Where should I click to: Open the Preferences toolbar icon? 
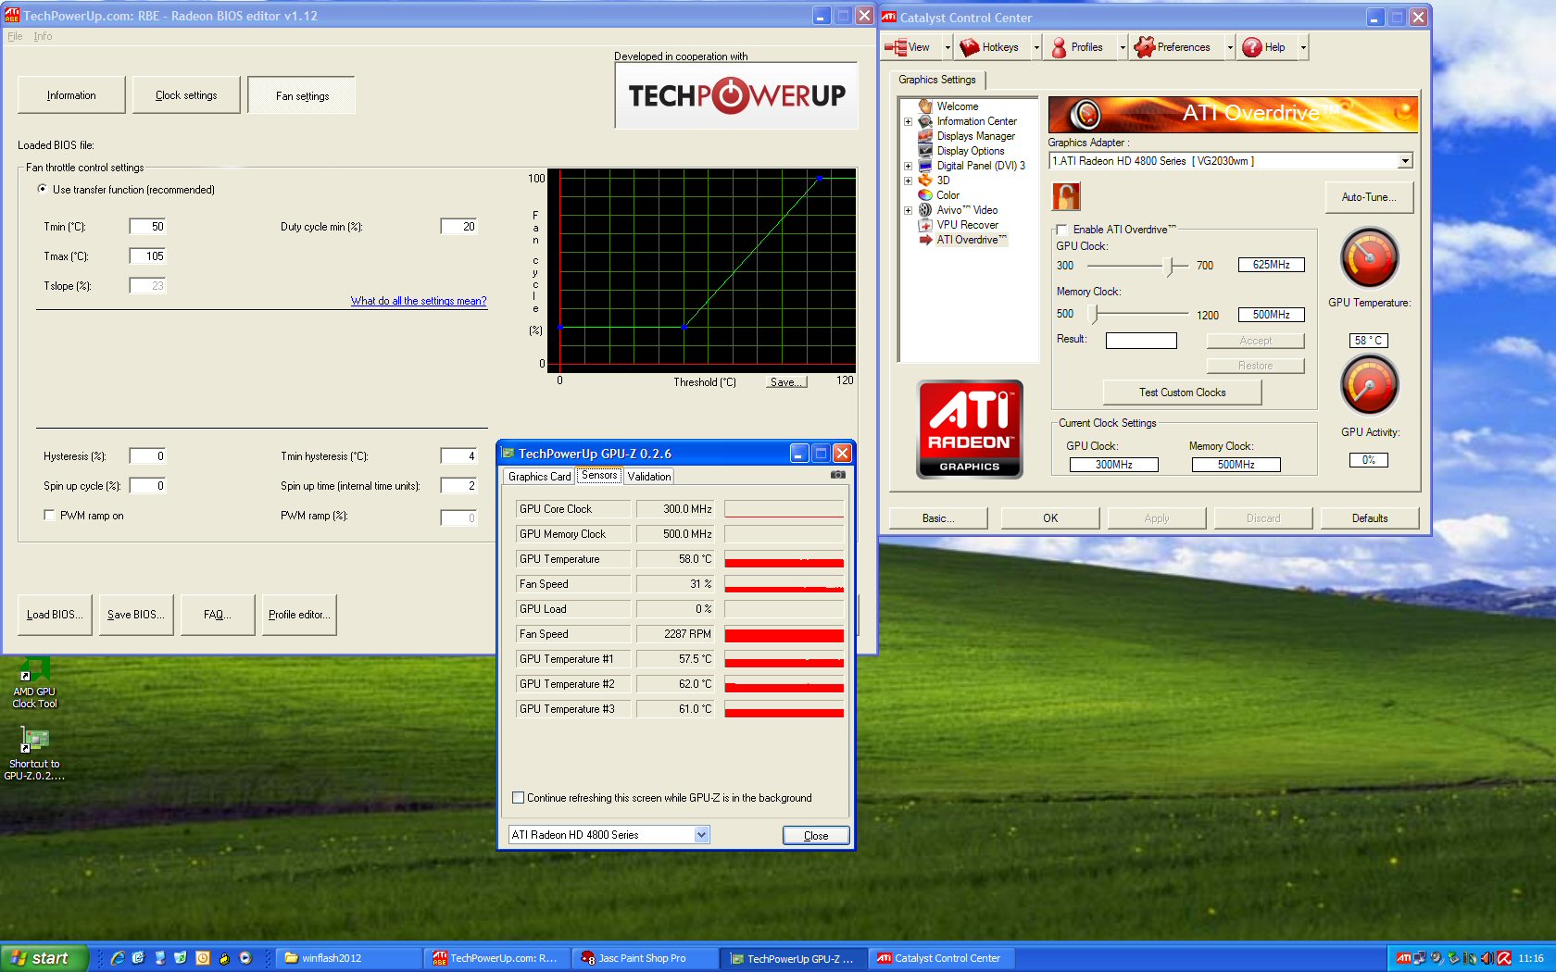[1145, 47]
